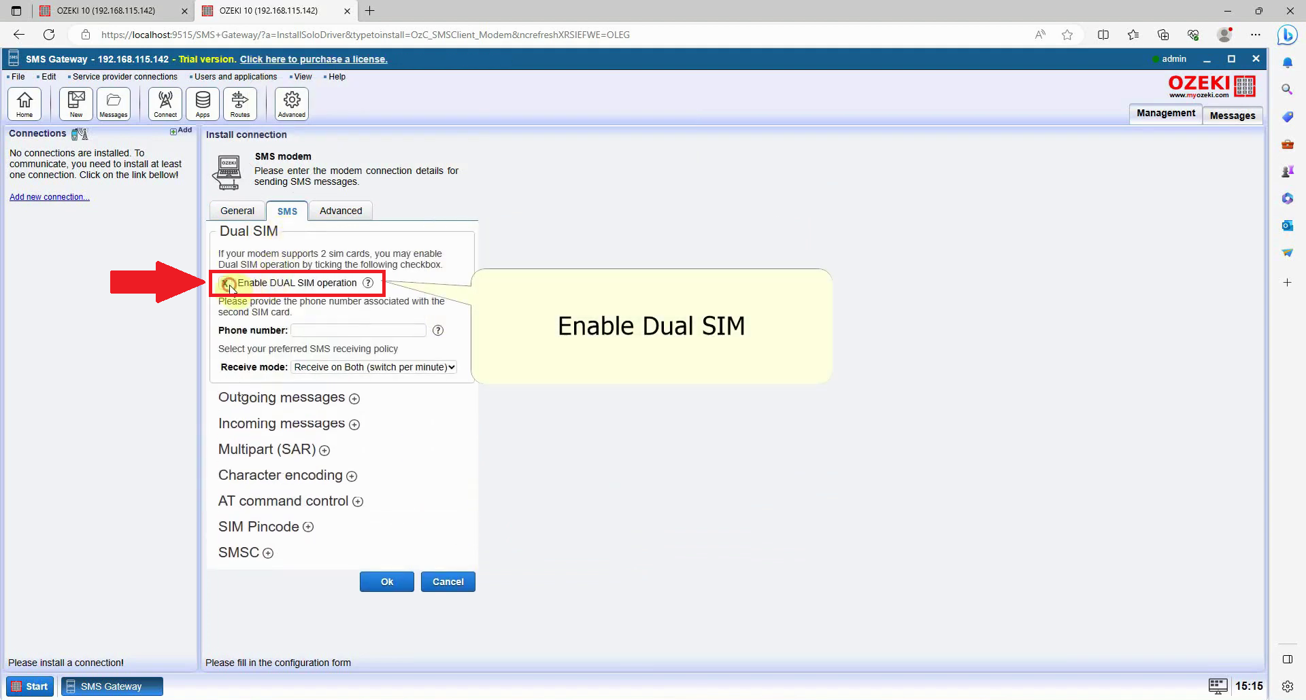Screen dimensions: 1306x700
Task: Tick Enable DUAL SIM operation checkbox
Action: (x=225, y=283)
